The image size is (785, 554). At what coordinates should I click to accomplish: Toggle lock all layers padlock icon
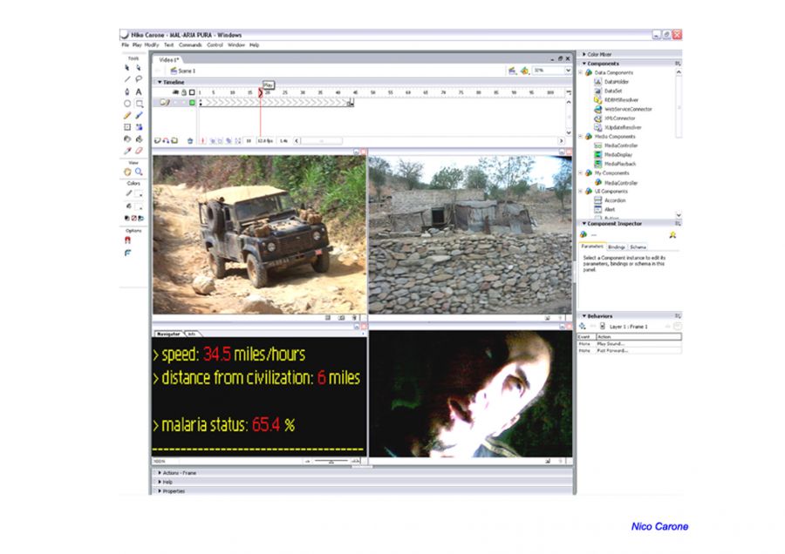(x=184, y=92)
